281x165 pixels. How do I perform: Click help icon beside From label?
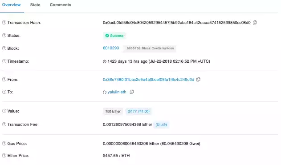4,80
